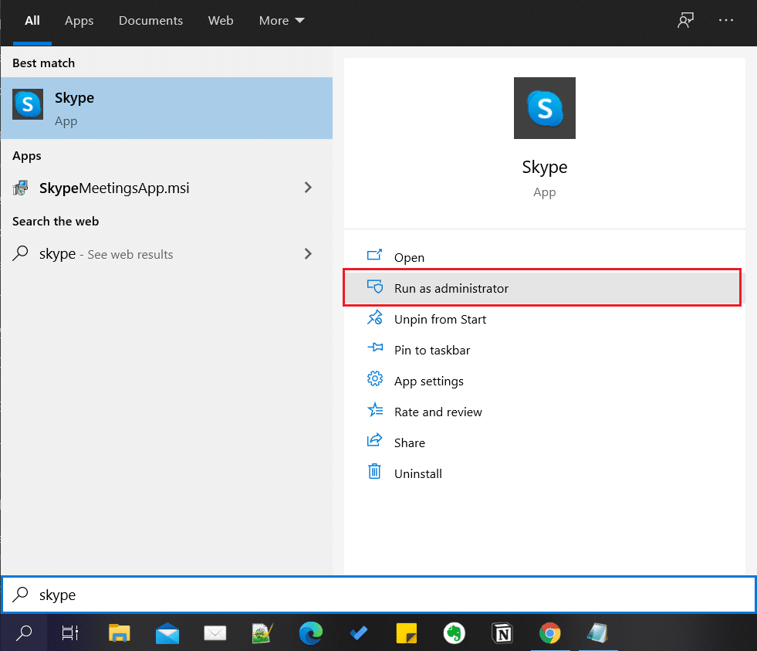Screen dimensions: 757x651
Task: Select Run as administrator
Action: point(451,288)
